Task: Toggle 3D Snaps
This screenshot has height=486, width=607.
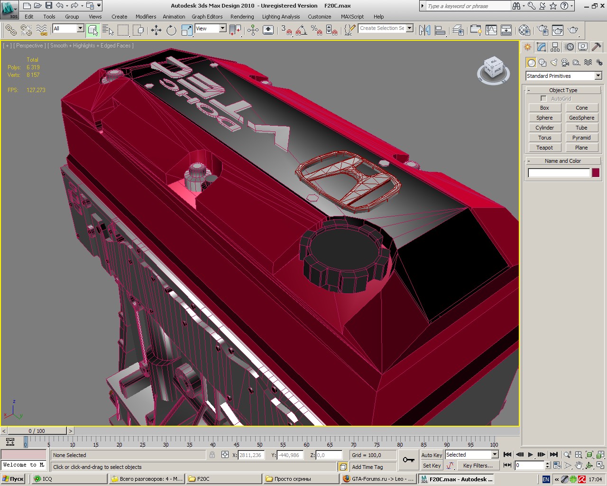Action: pos(286,30)
